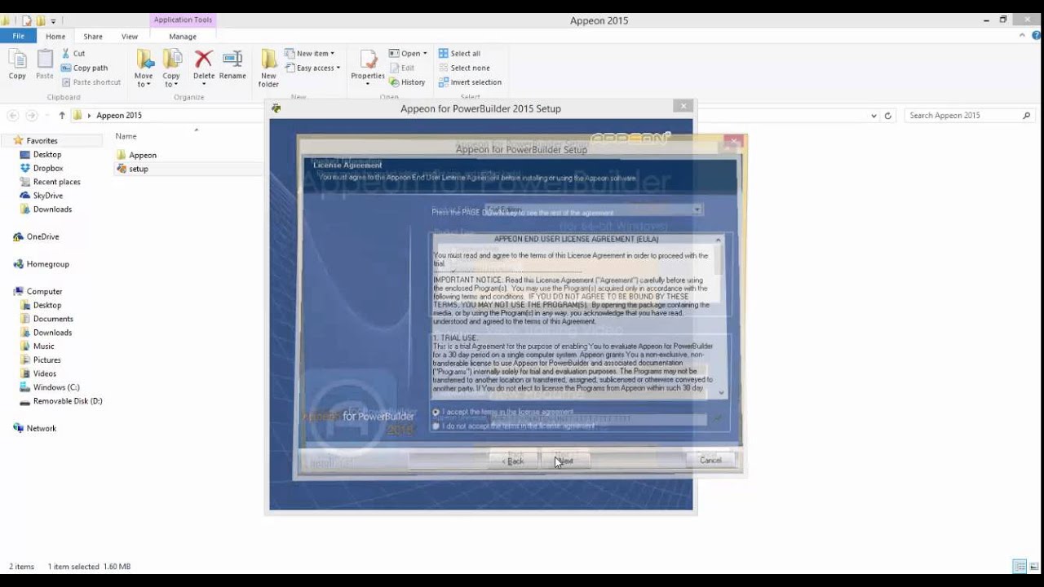Open the address bar history dropdown
The width and height of the screenshot is (1044, 587).
[875, 116]
